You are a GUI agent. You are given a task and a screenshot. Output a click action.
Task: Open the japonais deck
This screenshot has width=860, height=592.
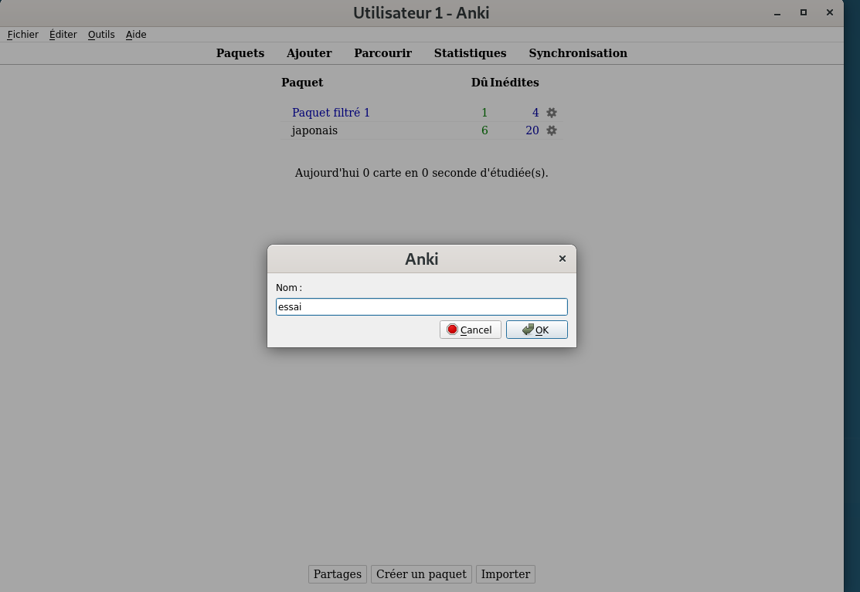click(314, 130)
